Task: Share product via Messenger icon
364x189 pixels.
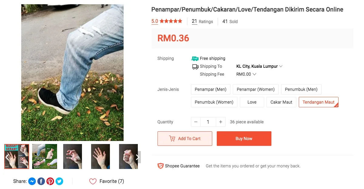Action: click(32, 181)
